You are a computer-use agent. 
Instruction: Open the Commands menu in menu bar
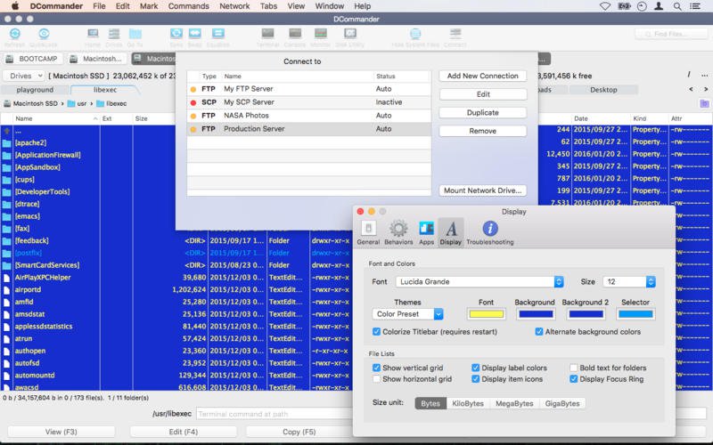pos(188,6)
